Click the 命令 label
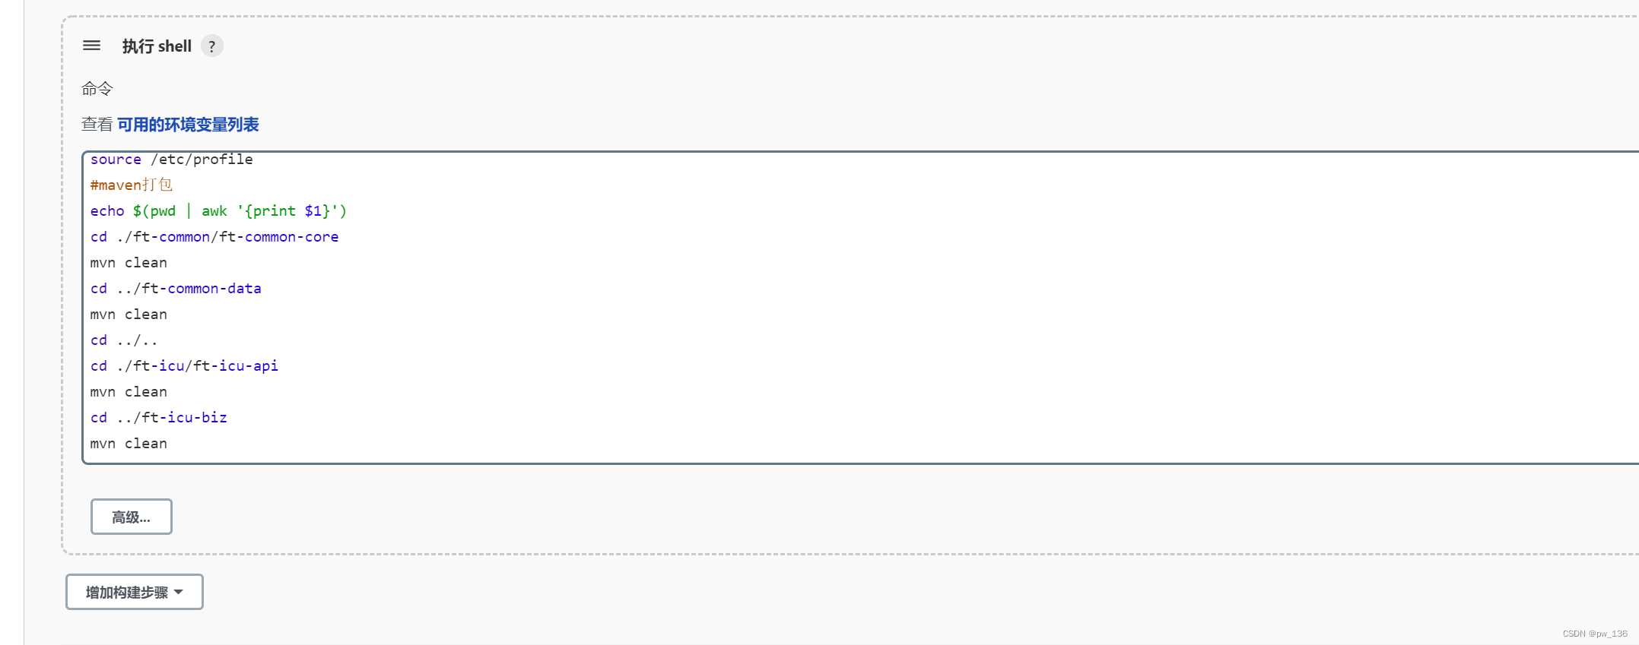 click(x=97, y=89)
